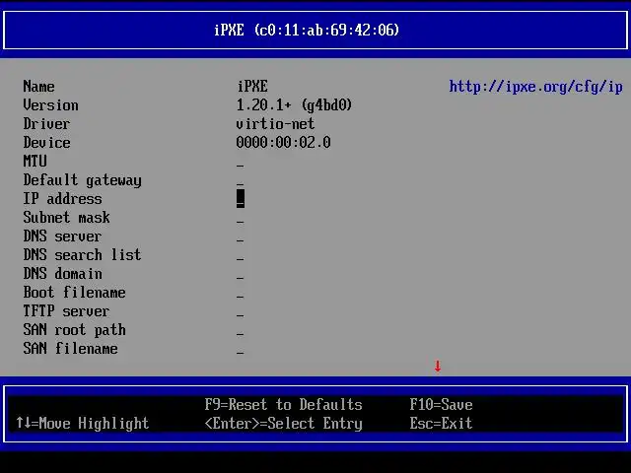Click the DNS domain value field
631x473 pixels.
click(241, 278)
